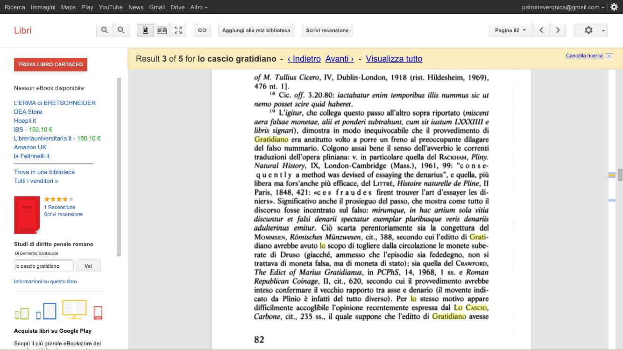The width and height of the screenshot is (623, 350).
Task: Enter full screen reading mode
Action: click(178, 30)
